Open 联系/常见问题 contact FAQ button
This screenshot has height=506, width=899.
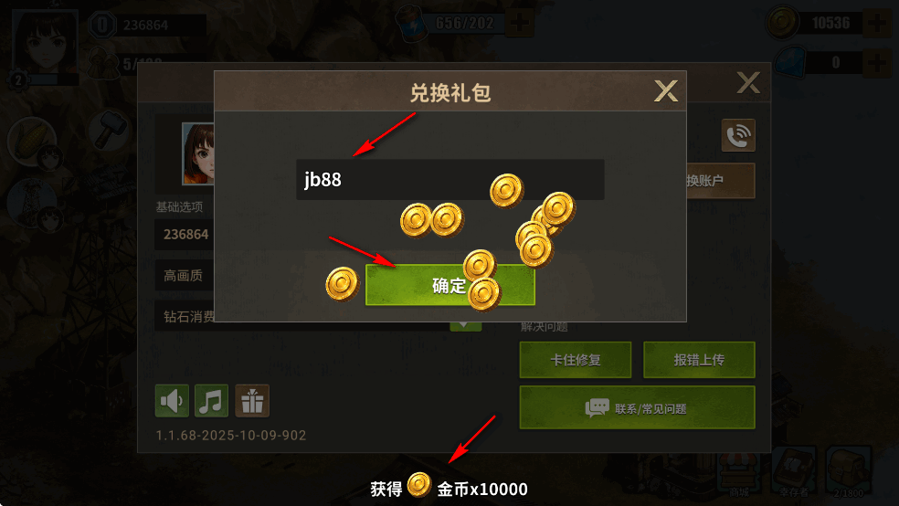pyautogui.click(x=637, y=407)
